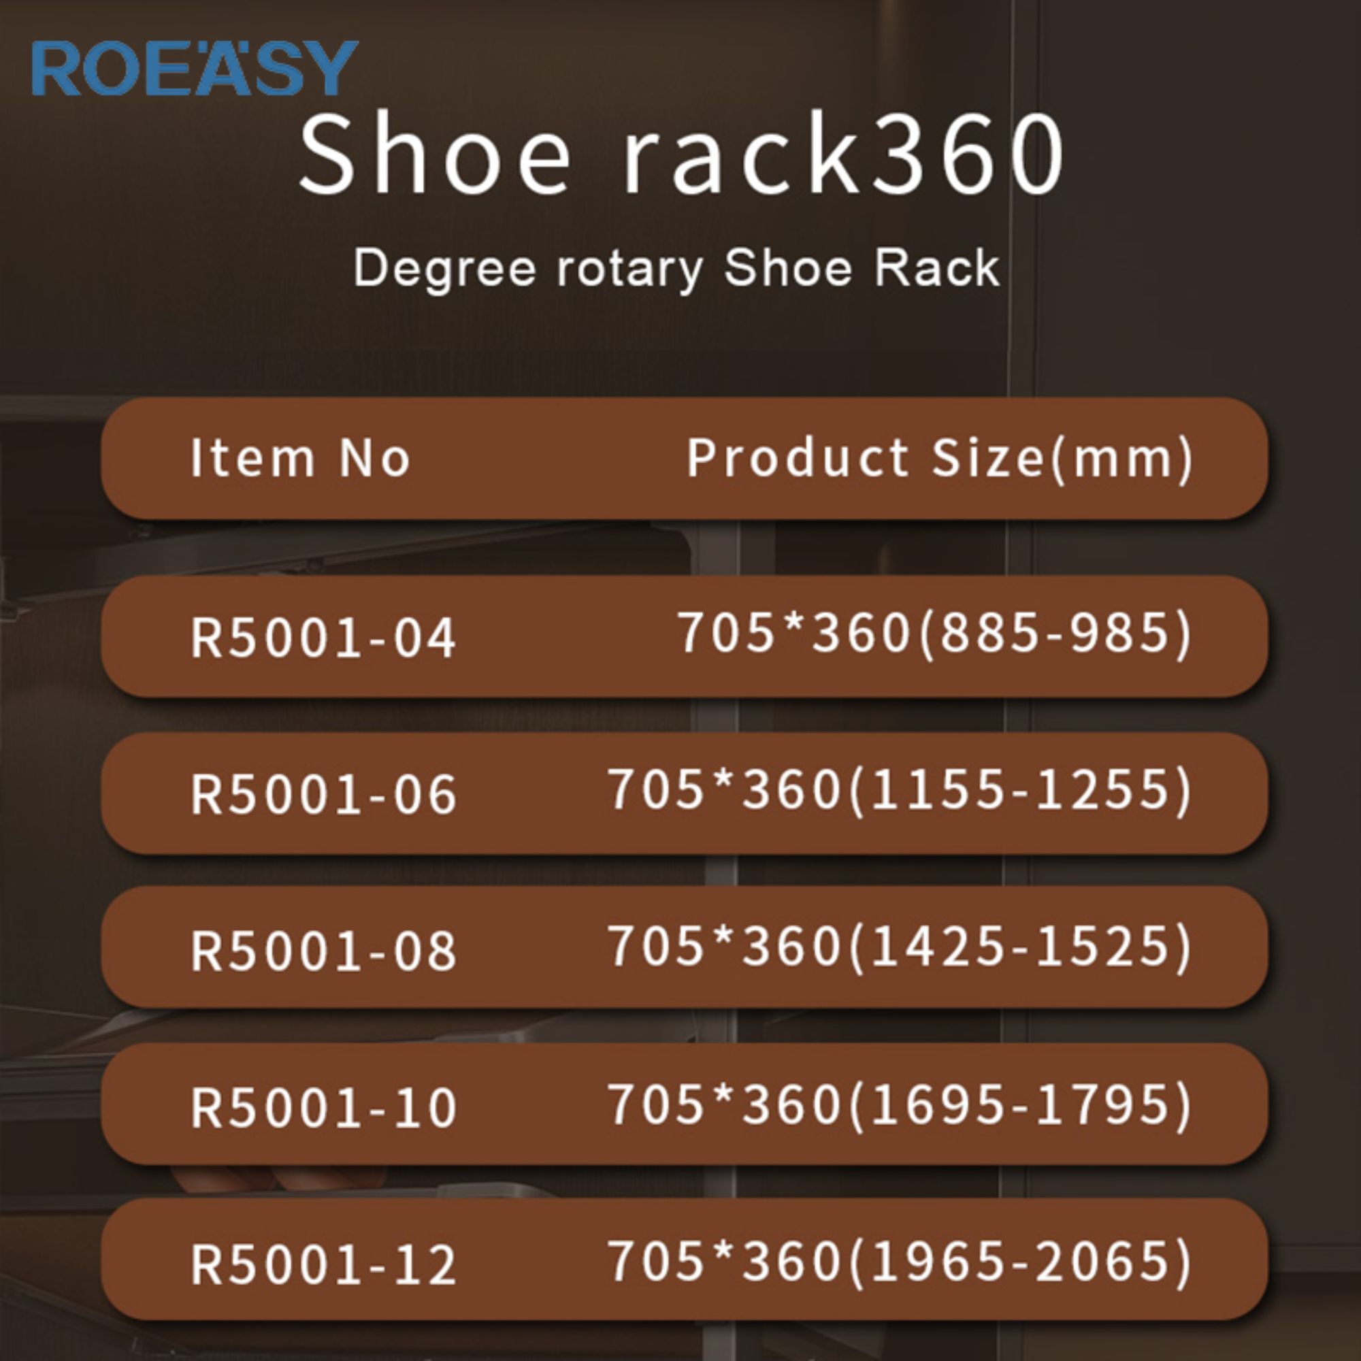Select item number R5001-10
1361x1361 pixels.
coord(323,1107)
